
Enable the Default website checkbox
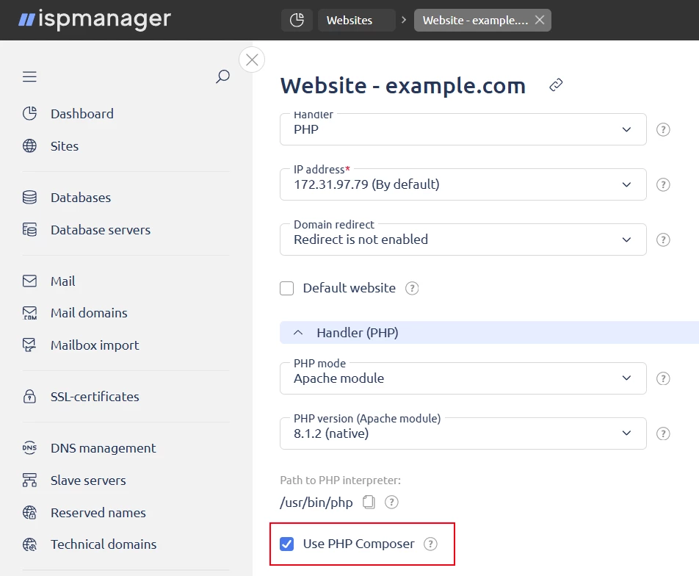coord(286,288)
